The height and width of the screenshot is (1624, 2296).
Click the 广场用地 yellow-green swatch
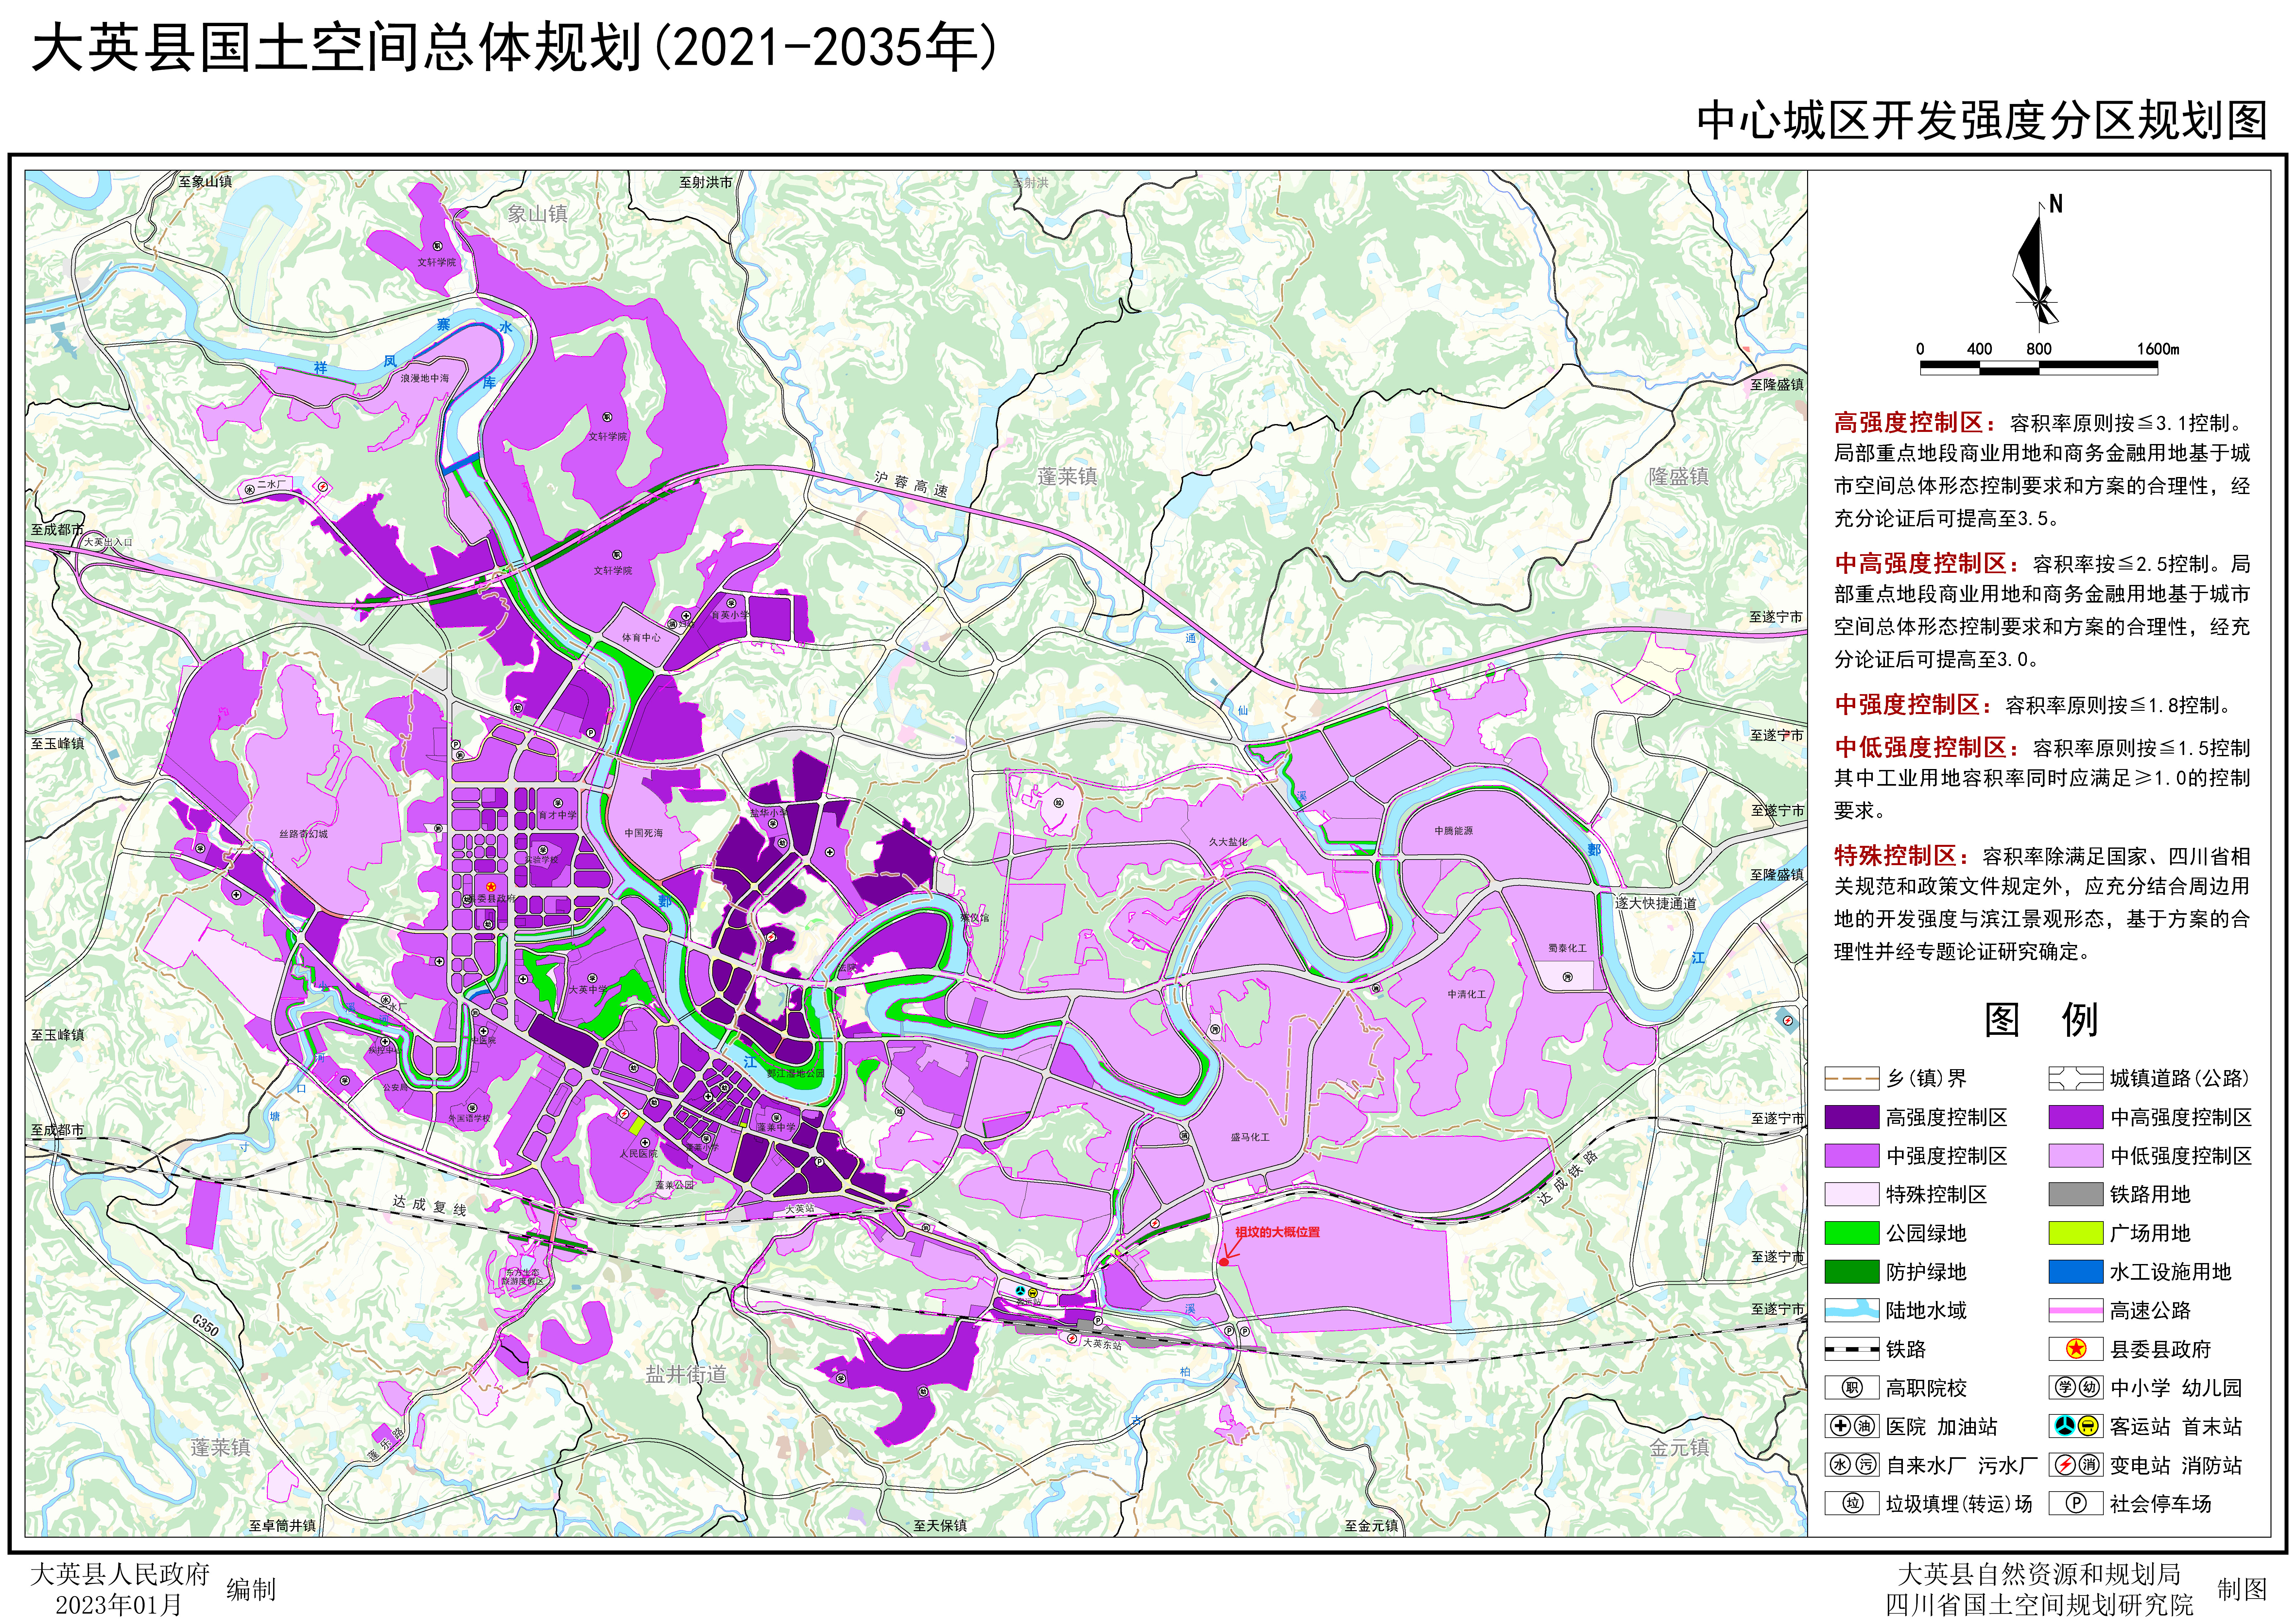coord(2076,1233)
